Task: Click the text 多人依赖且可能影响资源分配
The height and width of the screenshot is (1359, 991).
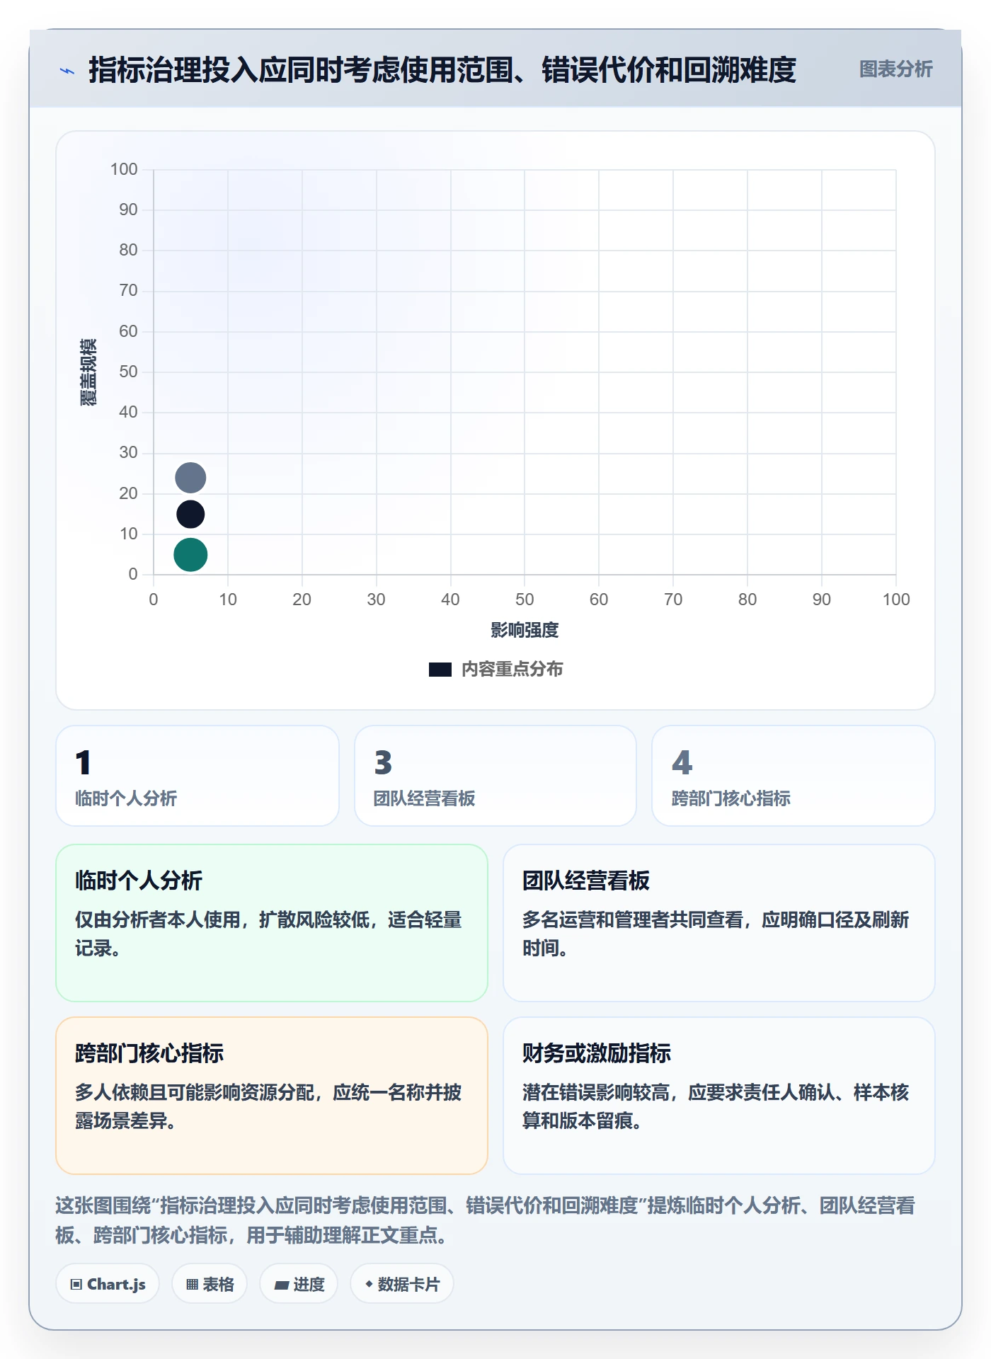Action: coord(195,1092)
